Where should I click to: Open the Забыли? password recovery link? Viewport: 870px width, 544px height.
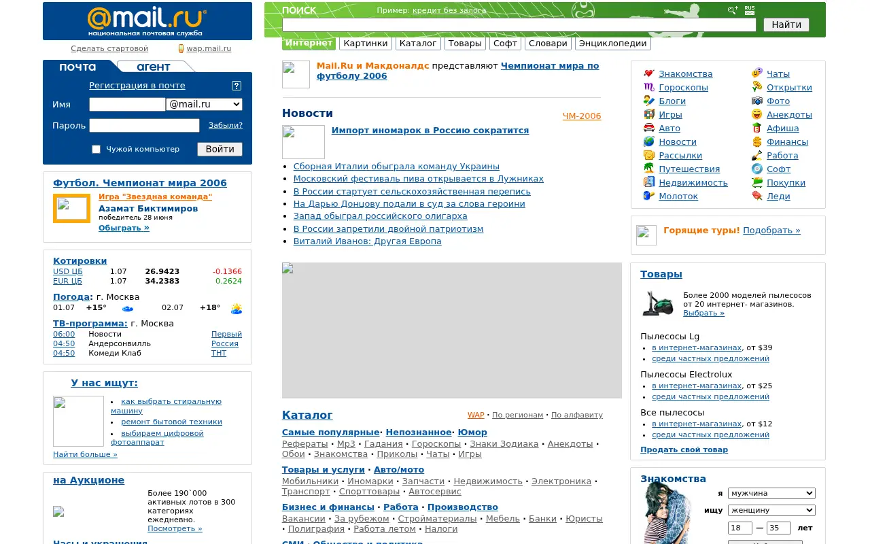[226, 125]
